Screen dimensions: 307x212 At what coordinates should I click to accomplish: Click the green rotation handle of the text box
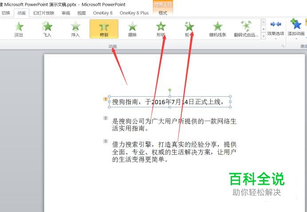(x=170, y=90)
